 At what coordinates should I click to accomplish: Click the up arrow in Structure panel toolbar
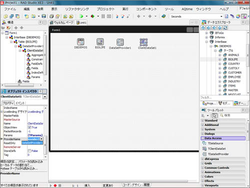coord(16,28)
